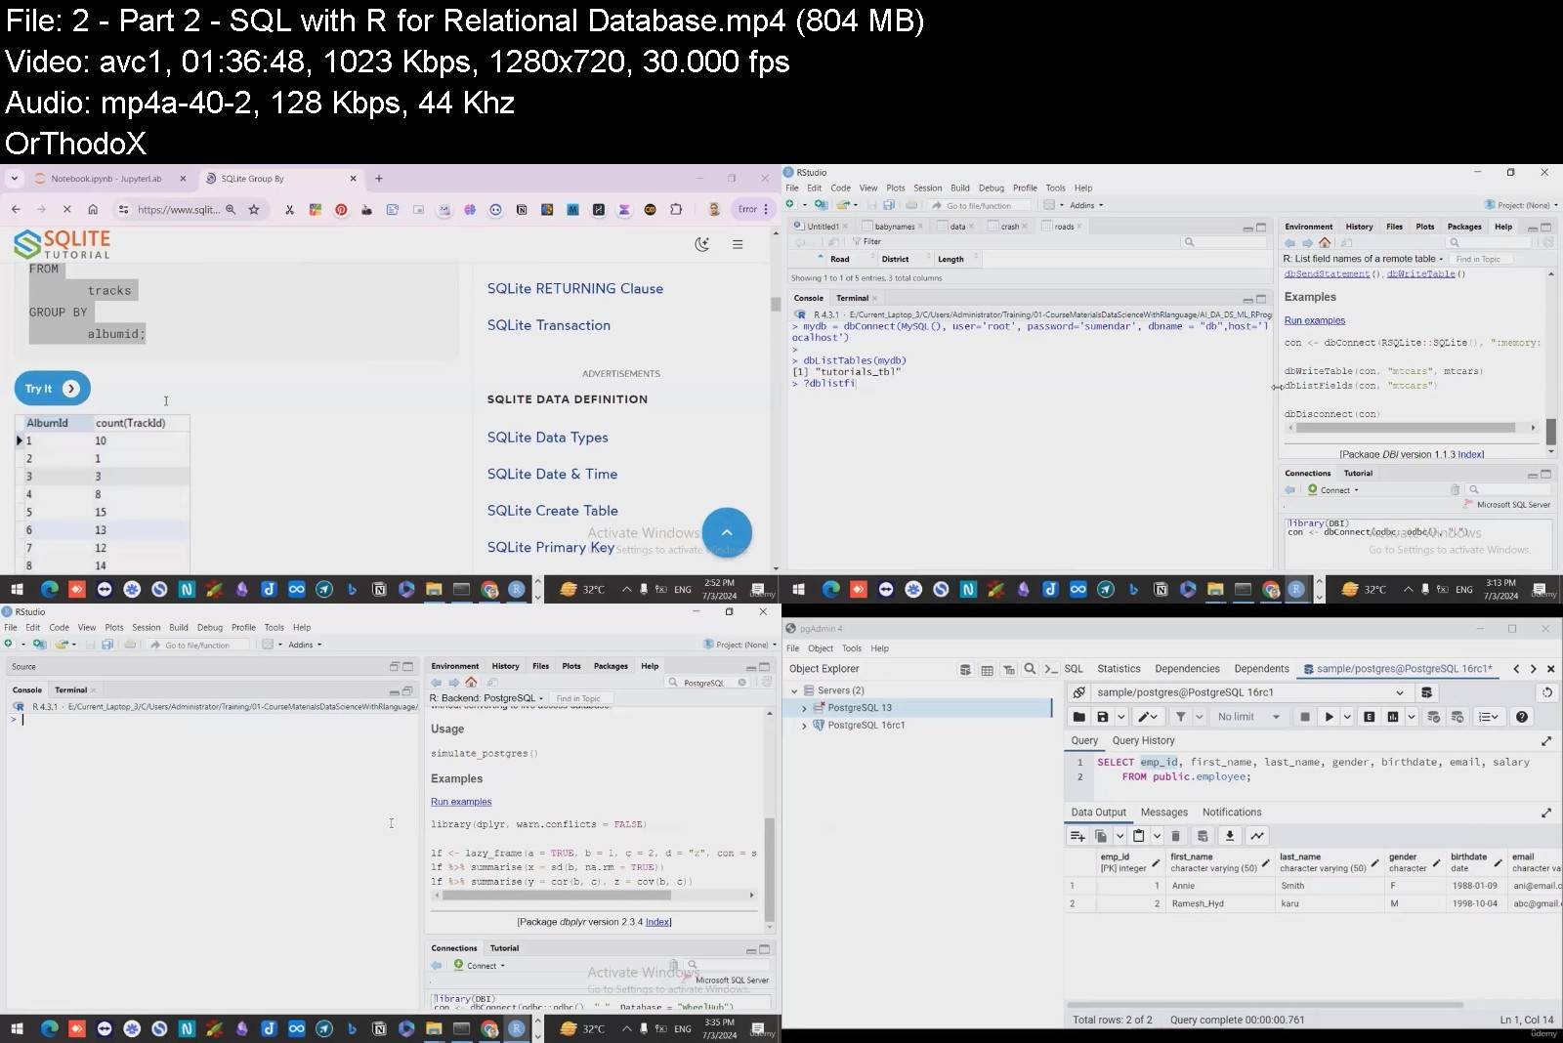Click Chrome bookmark star icon

pyautogui.click(x=254, y=209)
